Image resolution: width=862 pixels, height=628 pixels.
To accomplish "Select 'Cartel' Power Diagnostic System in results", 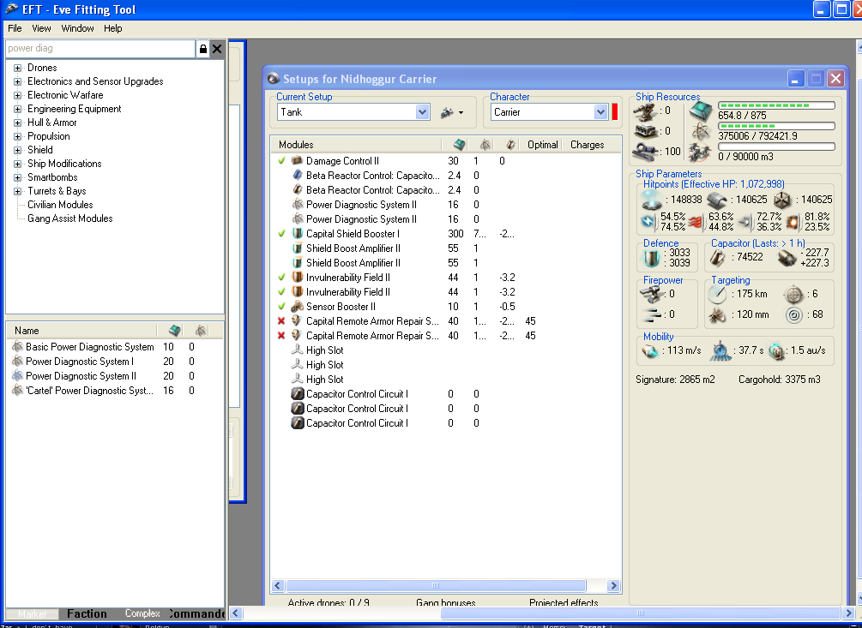I will [x=89, y=391].
